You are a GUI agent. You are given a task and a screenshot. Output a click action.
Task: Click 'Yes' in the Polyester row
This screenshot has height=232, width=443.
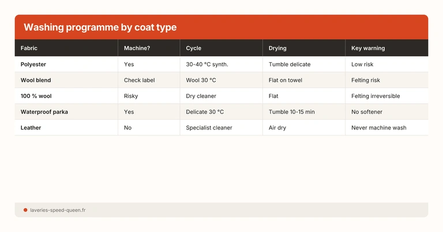pos(129,64)
